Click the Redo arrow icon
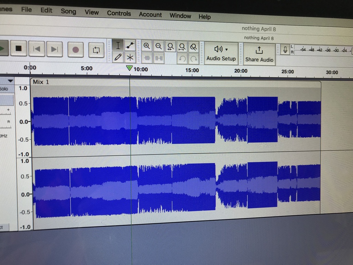Screen dimensions: 353x265 (x=193, y=59)
